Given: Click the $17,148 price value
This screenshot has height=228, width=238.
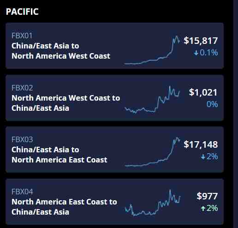Looking at the screenshot, I should point(201,144).
